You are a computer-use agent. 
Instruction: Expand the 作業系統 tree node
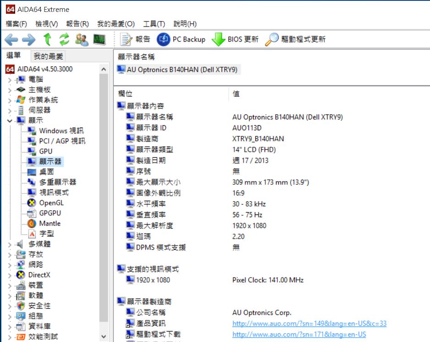pyautogui.click(x=10, y=101)
